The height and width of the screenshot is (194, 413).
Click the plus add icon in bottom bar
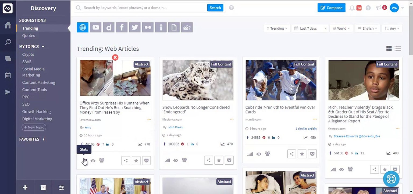25,188
